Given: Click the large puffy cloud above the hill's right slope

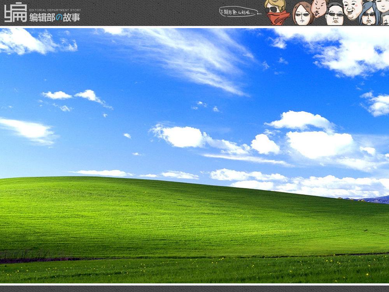Looking at the screenshot, I should point(319,143).
